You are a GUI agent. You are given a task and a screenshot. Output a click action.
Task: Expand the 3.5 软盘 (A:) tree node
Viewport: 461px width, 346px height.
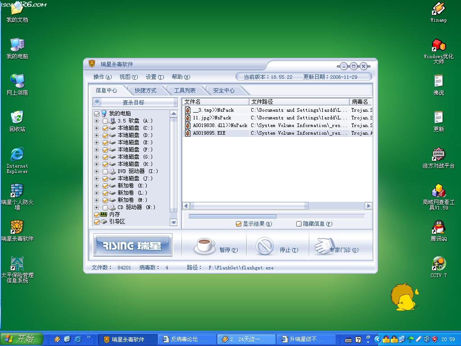click(96, 121)
